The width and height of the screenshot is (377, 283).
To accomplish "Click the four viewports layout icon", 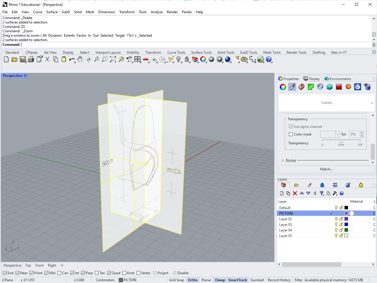I will click(x=138, y=60).
